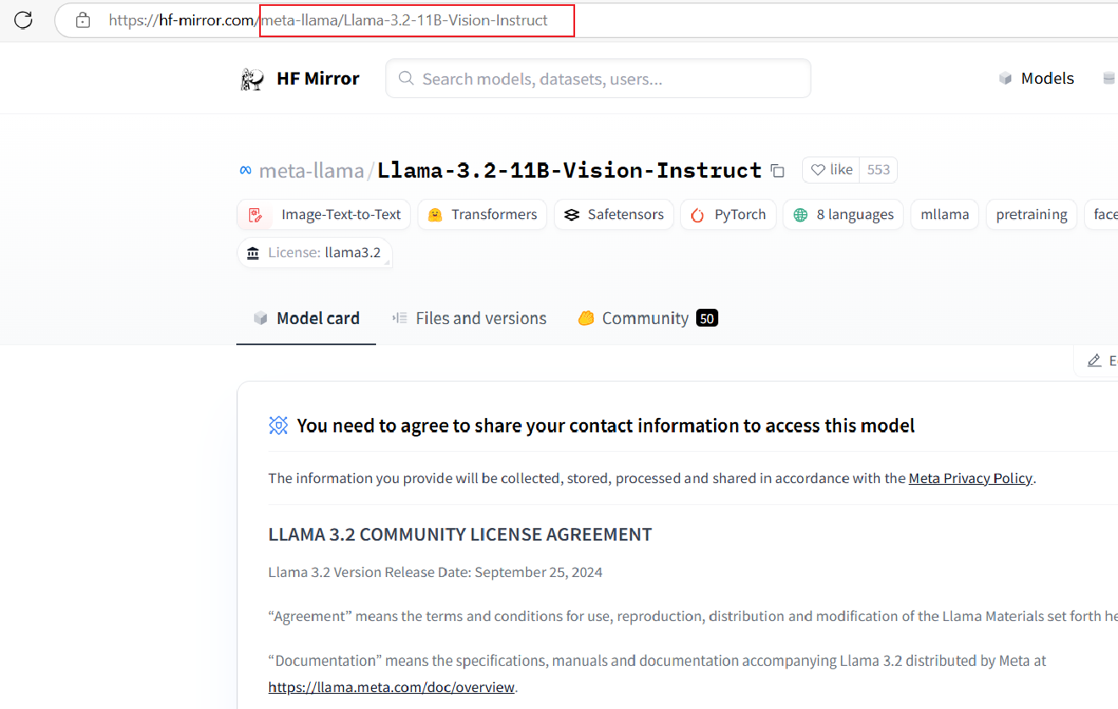The image size is (1118, 709).
Task: Open the Community tab
Action: click(647, 318)
